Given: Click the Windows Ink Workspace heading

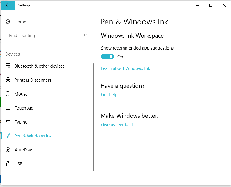Looking at the screenshot, I should click(132, 36).
